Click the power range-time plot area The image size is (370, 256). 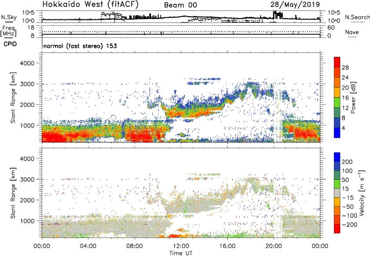181,98
